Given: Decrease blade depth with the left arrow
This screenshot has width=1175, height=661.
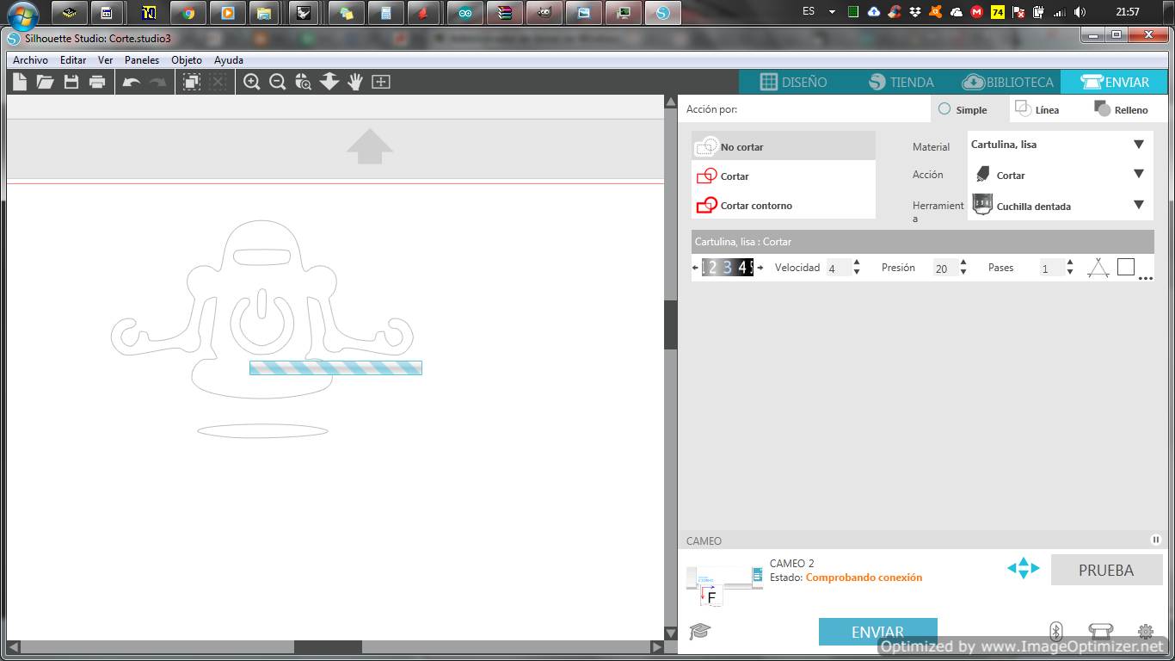Looking at the screenshot, I should (695, 268).
